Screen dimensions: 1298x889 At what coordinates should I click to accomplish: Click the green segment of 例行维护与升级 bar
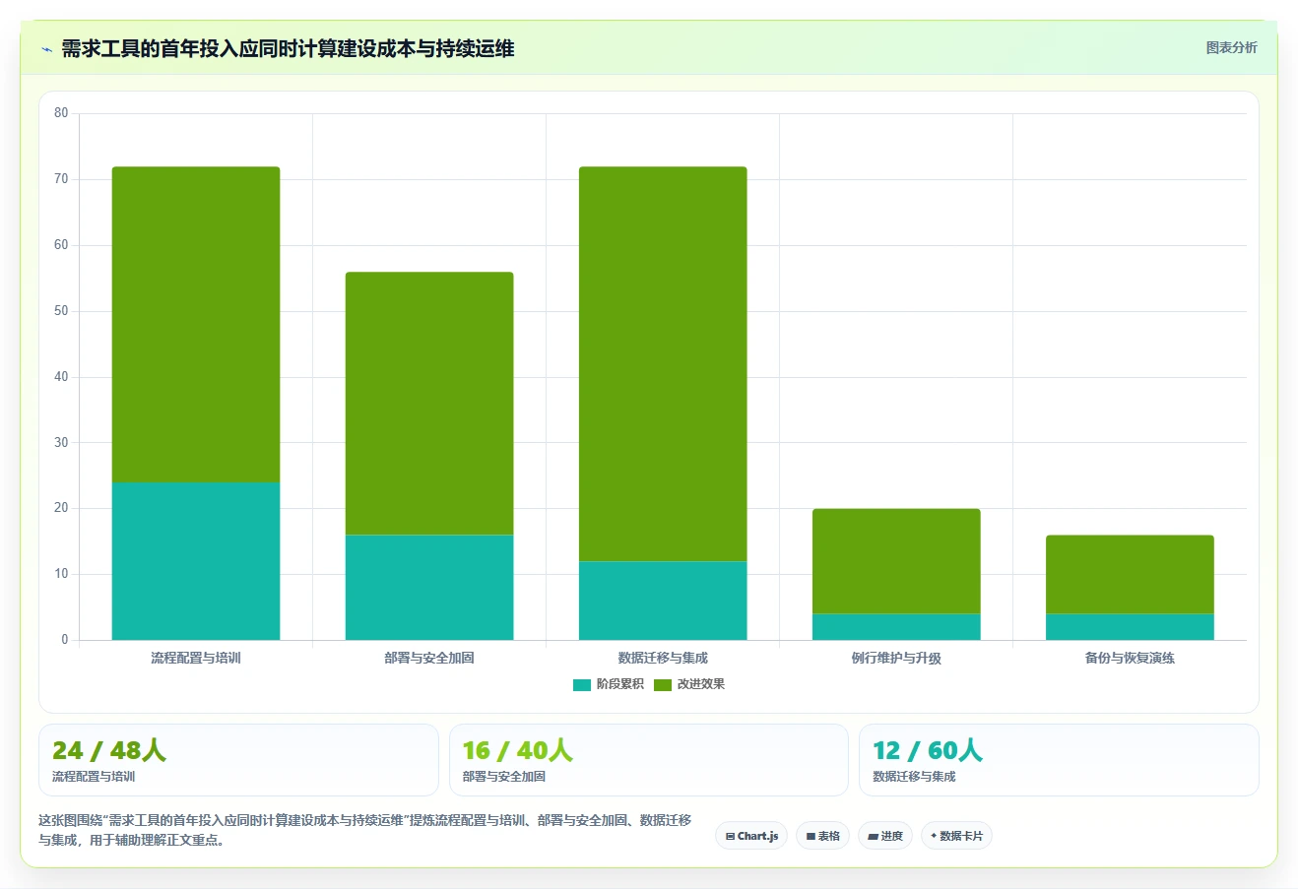pyautogui.click(x=896, y=561)
